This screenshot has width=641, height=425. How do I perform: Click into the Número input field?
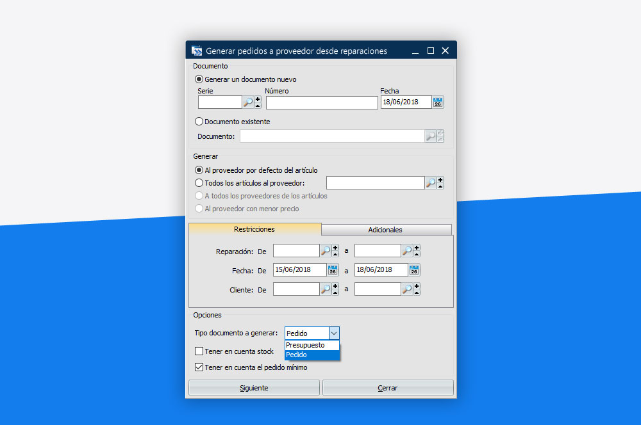coord(322,102)
